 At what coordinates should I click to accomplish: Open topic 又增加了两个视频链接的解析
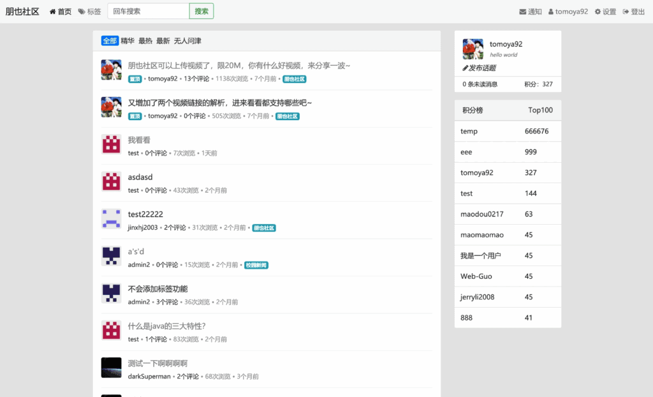[x=219, y=103]
